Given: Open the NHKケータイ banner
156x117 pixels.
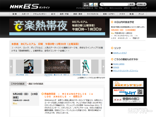Looking at the screenshot, I should [128, 92].
